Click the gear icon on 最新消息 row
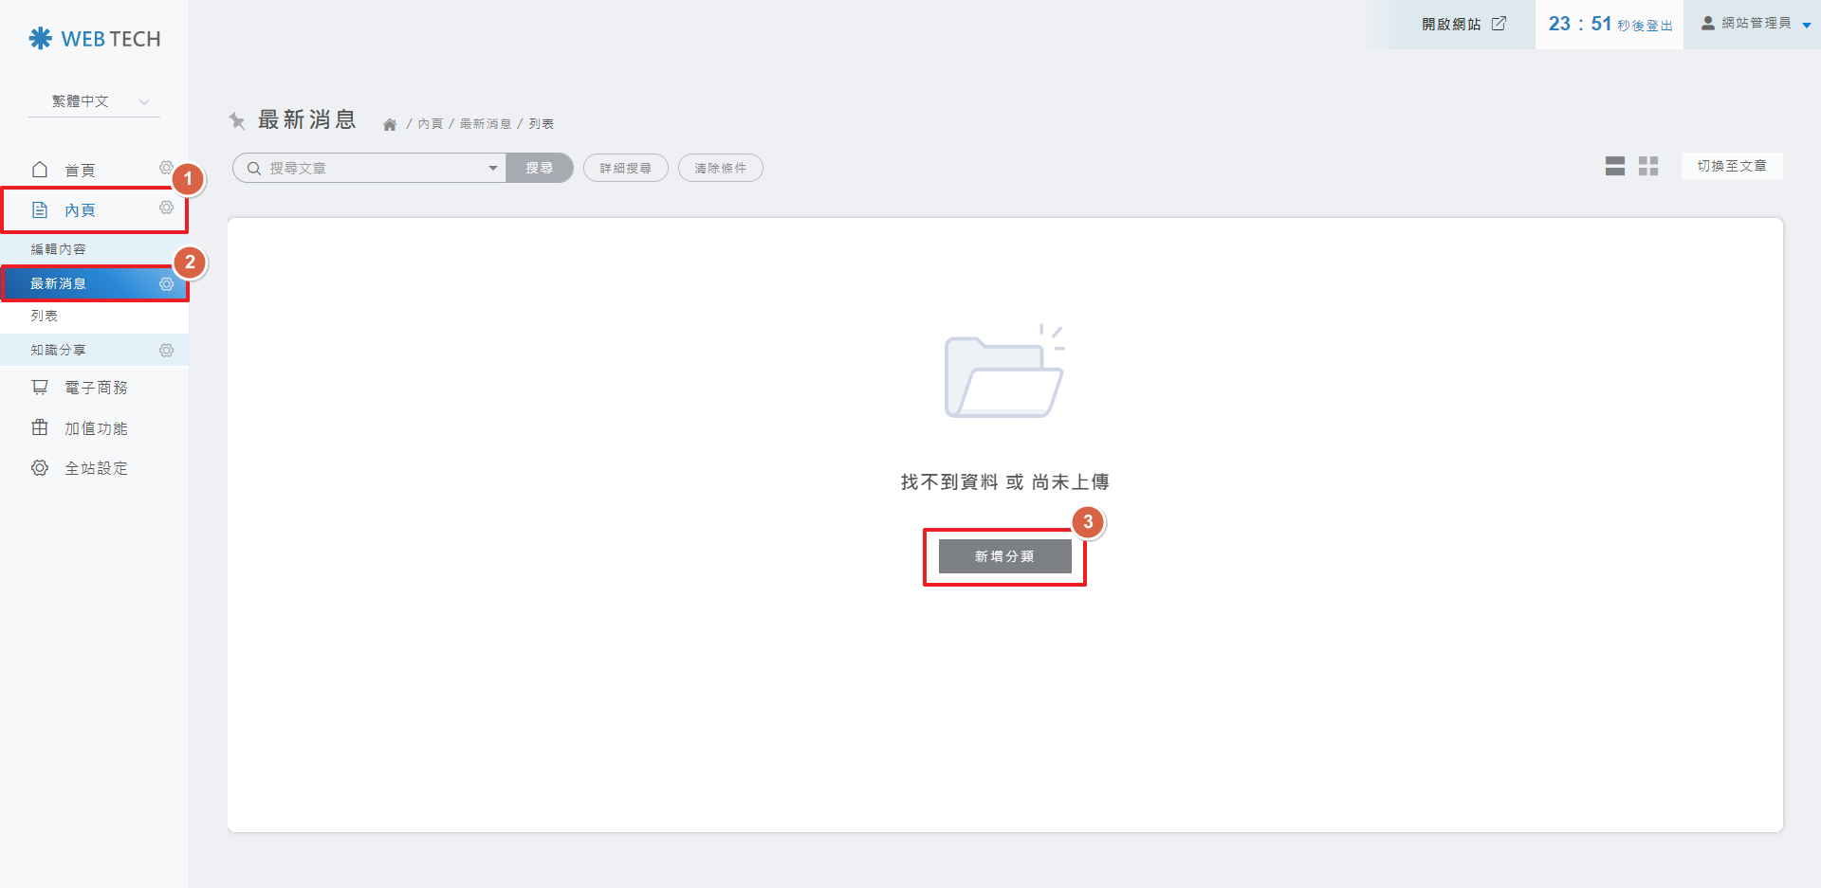This screenshot has width=1821, height=888. (x=166, y=284)
